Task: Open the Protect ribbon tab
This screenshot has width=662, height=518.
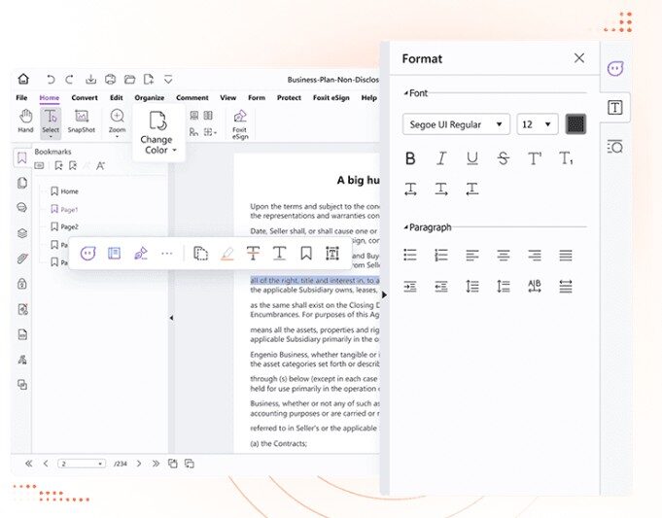Action: click(x=289, y=98)
